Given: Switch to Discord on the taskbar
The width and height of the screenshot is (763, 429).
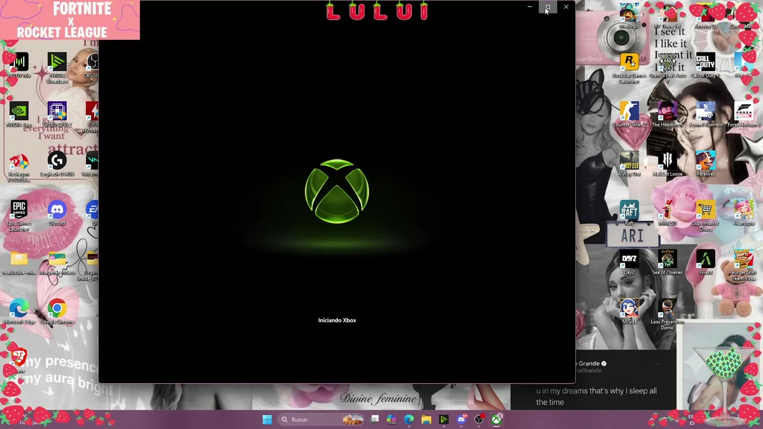Looking at the screenshot, I should click(x=461, y=419).
